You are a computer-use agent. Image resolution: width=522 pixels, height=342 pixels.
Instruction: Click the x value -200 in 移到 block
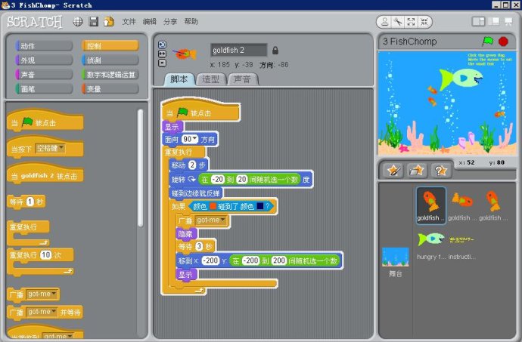click(210, 260)
